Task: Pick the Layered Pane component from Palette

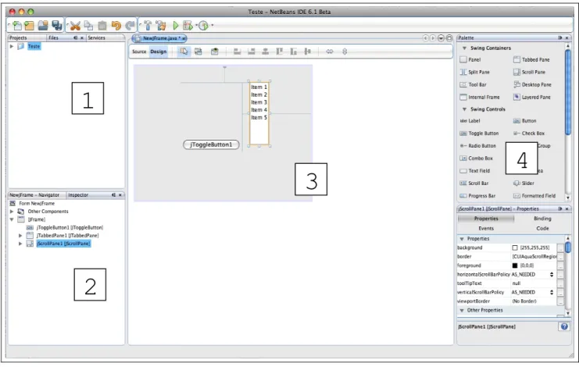Action: [x=532, y=97]
